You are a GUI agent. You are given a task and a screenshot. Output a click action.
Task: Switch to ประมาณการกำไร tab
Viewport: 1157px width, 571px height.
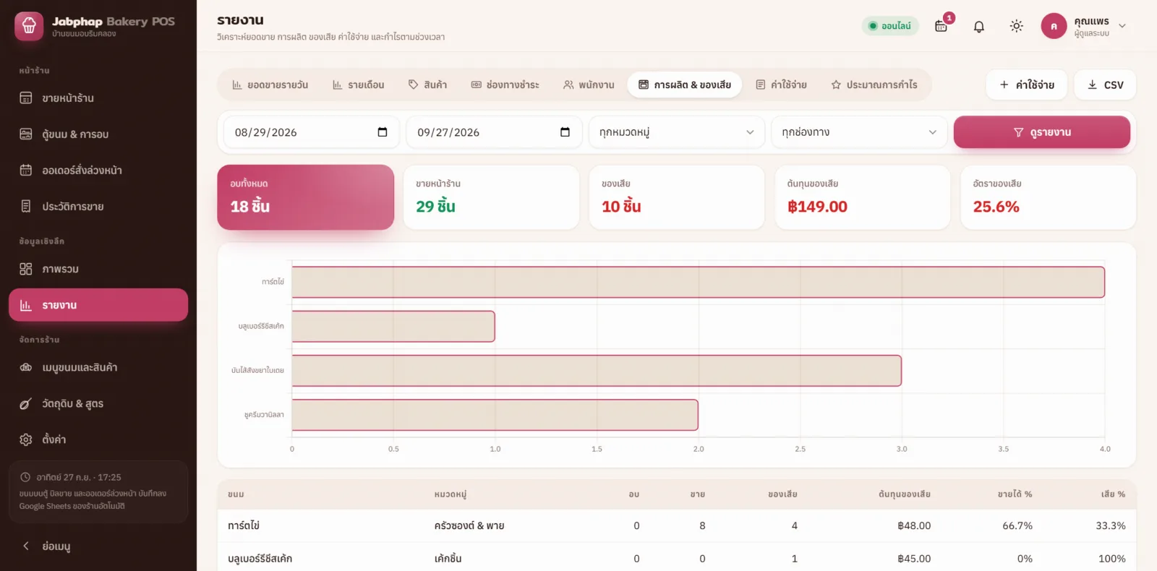pos(874,85)
